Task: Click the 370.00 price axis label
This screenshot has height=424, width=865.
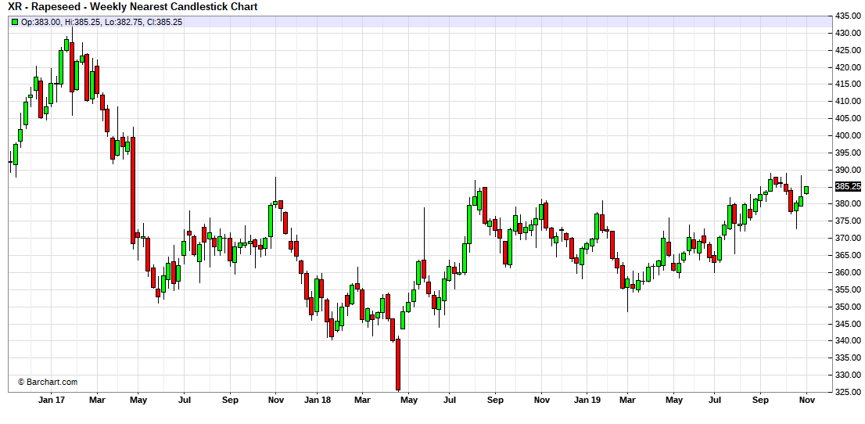Action: coord(849,238)
